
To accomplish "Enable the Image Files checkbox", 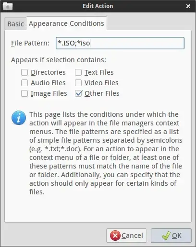I will (x=24, y=93).
